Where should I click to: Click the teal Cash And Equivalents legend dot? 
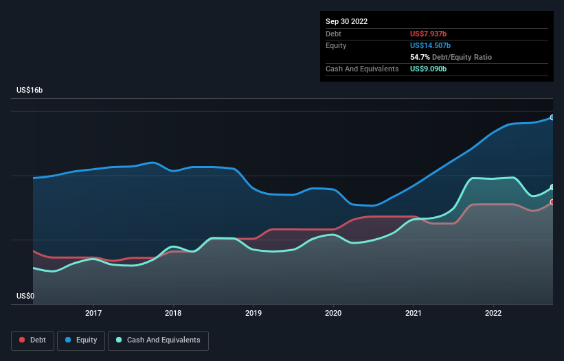(x=119, y=340)
